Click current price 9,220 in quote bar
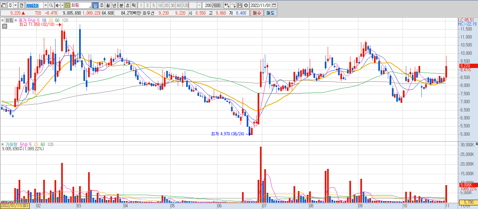Image resolution: width=478 pixels, height=209 pixels. (16, 13)
